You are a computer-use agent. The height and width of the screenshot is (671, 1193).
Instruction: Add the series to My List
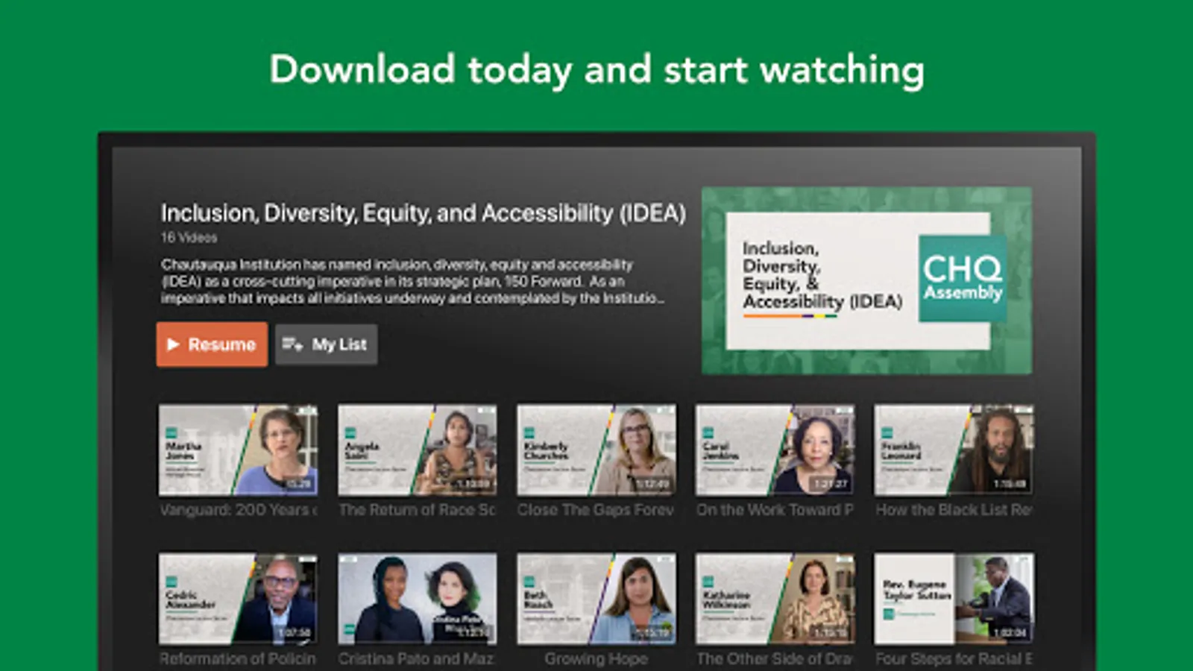tap(326, 344)
